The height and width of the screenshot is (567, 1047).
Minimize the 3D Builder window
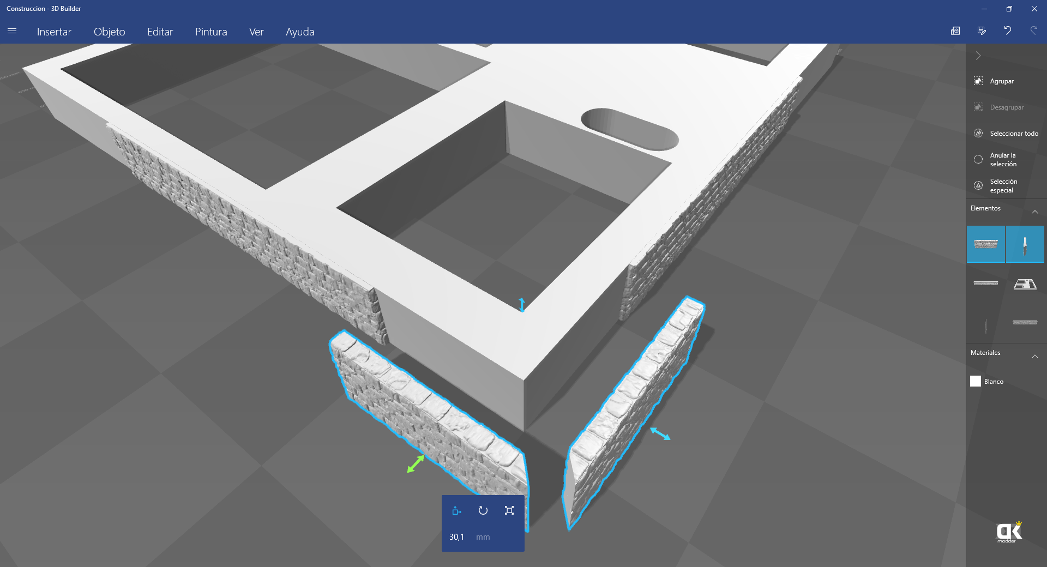pos(984,9)
